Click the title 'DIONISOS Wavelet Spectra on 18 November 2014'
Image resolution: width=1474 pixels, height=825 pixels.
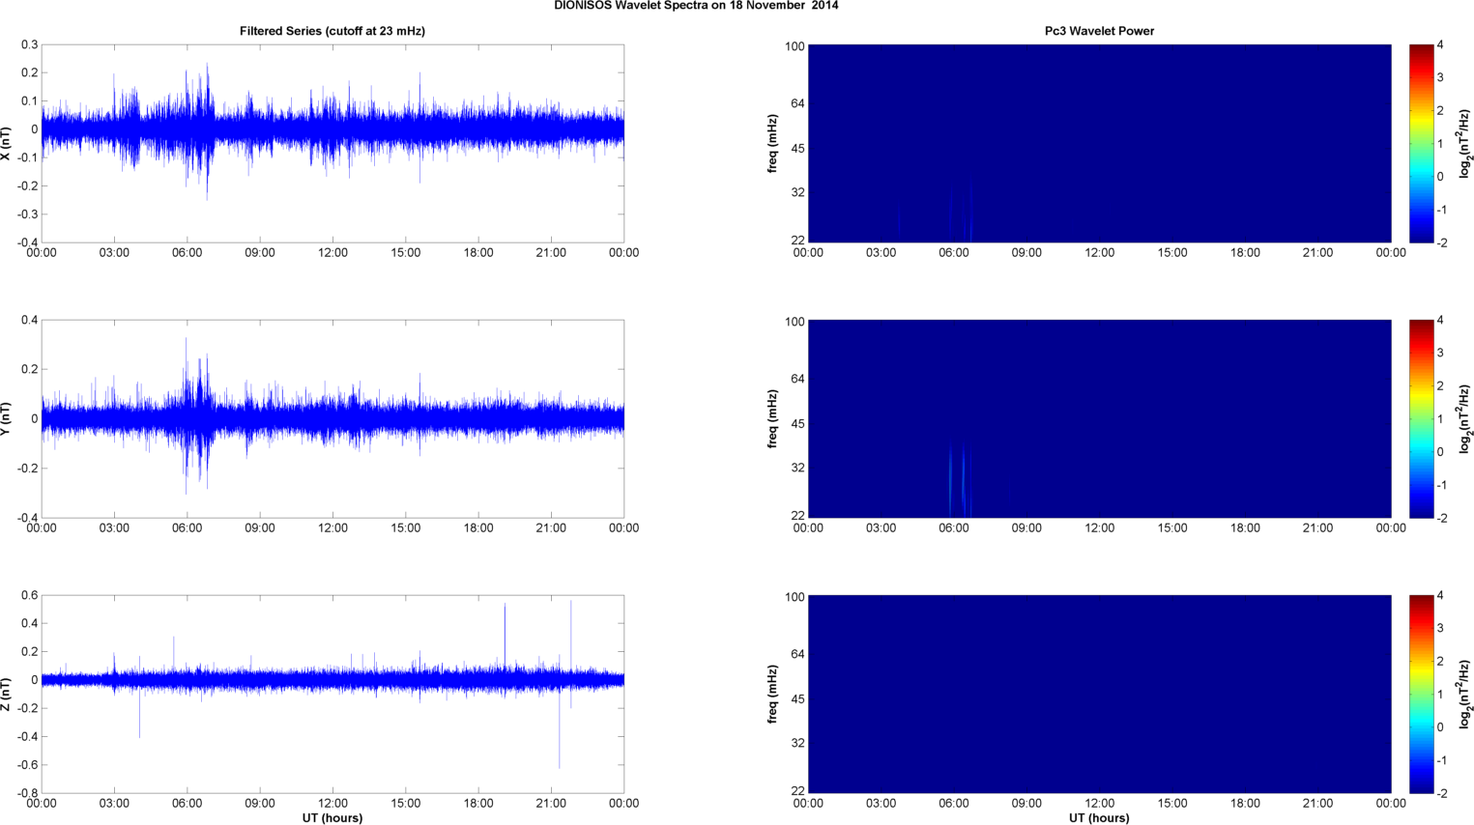tap(696, 6)
